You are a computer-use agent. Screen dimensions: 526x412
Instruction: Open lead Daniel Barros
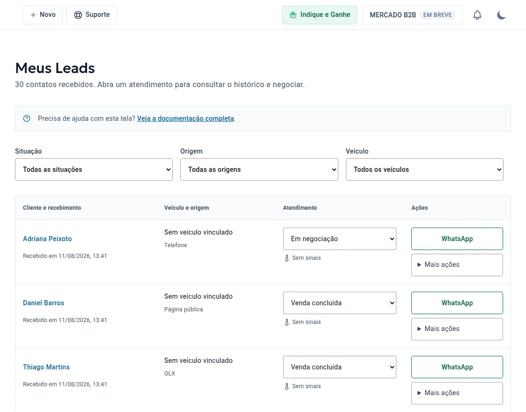[43, 303]
